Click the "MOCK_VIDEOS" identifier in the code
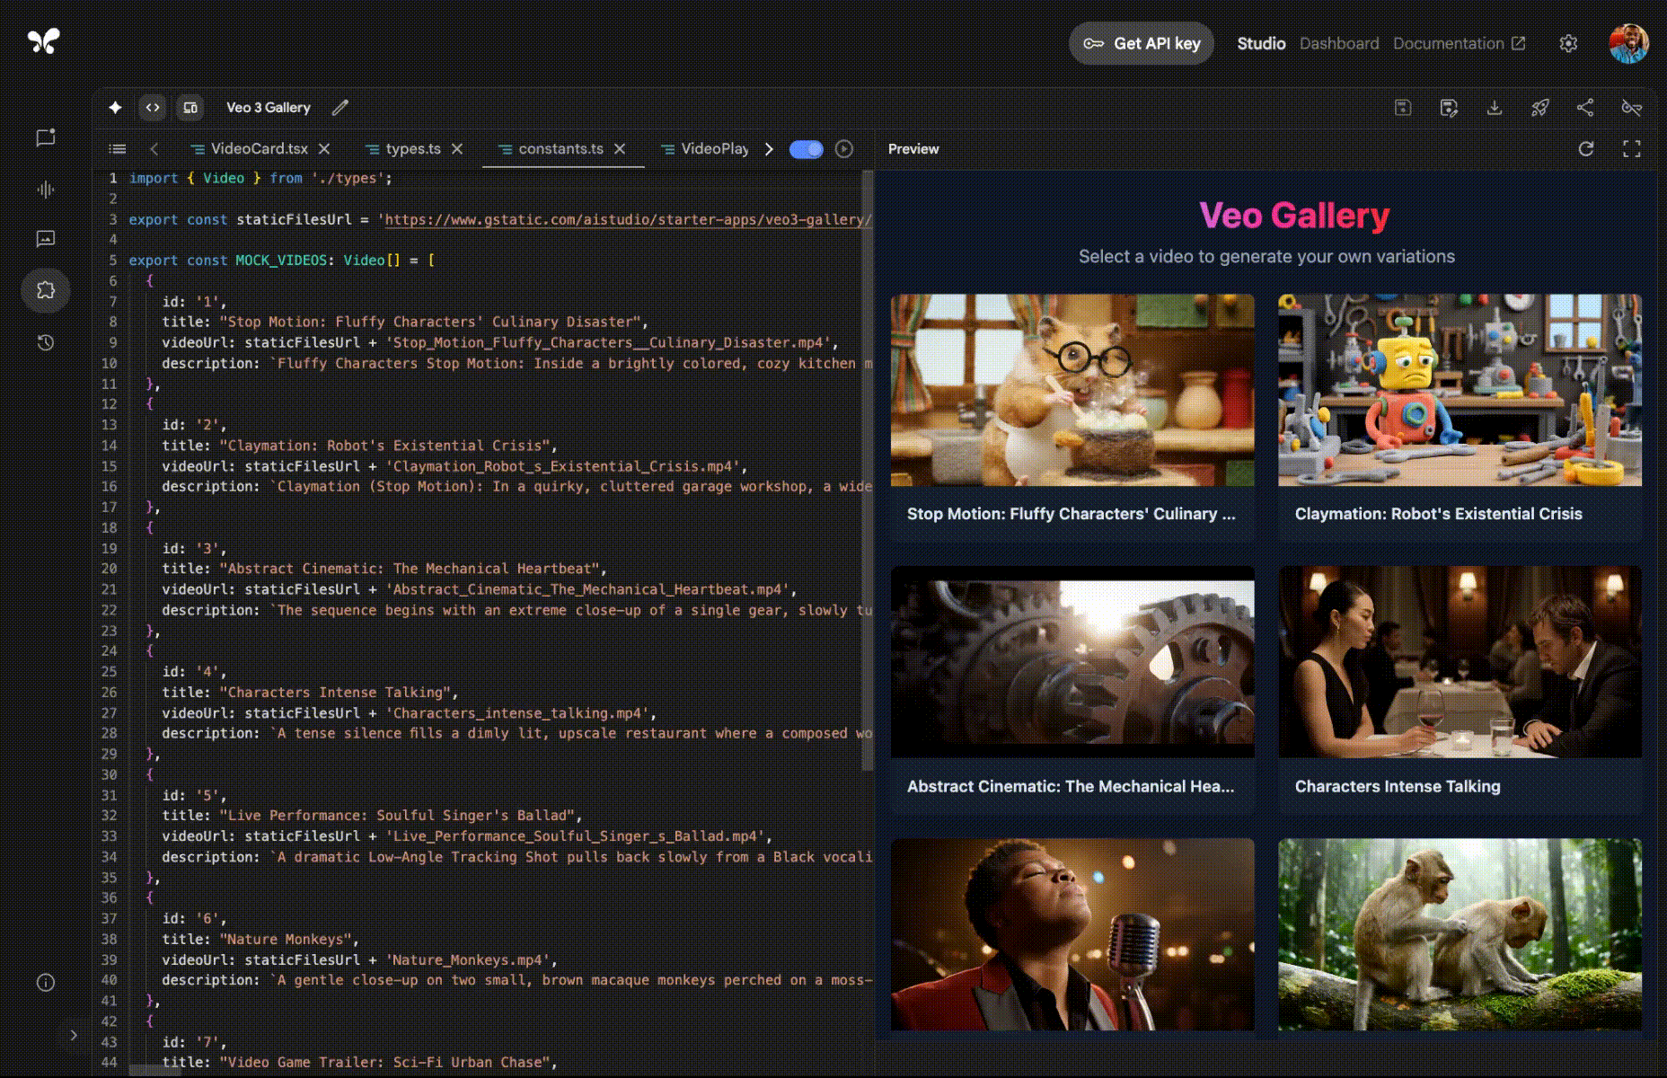 (x=281, y=261)
